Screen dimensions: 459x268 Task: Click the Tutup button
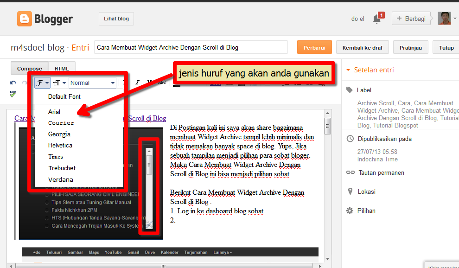[x=446, y=47]
